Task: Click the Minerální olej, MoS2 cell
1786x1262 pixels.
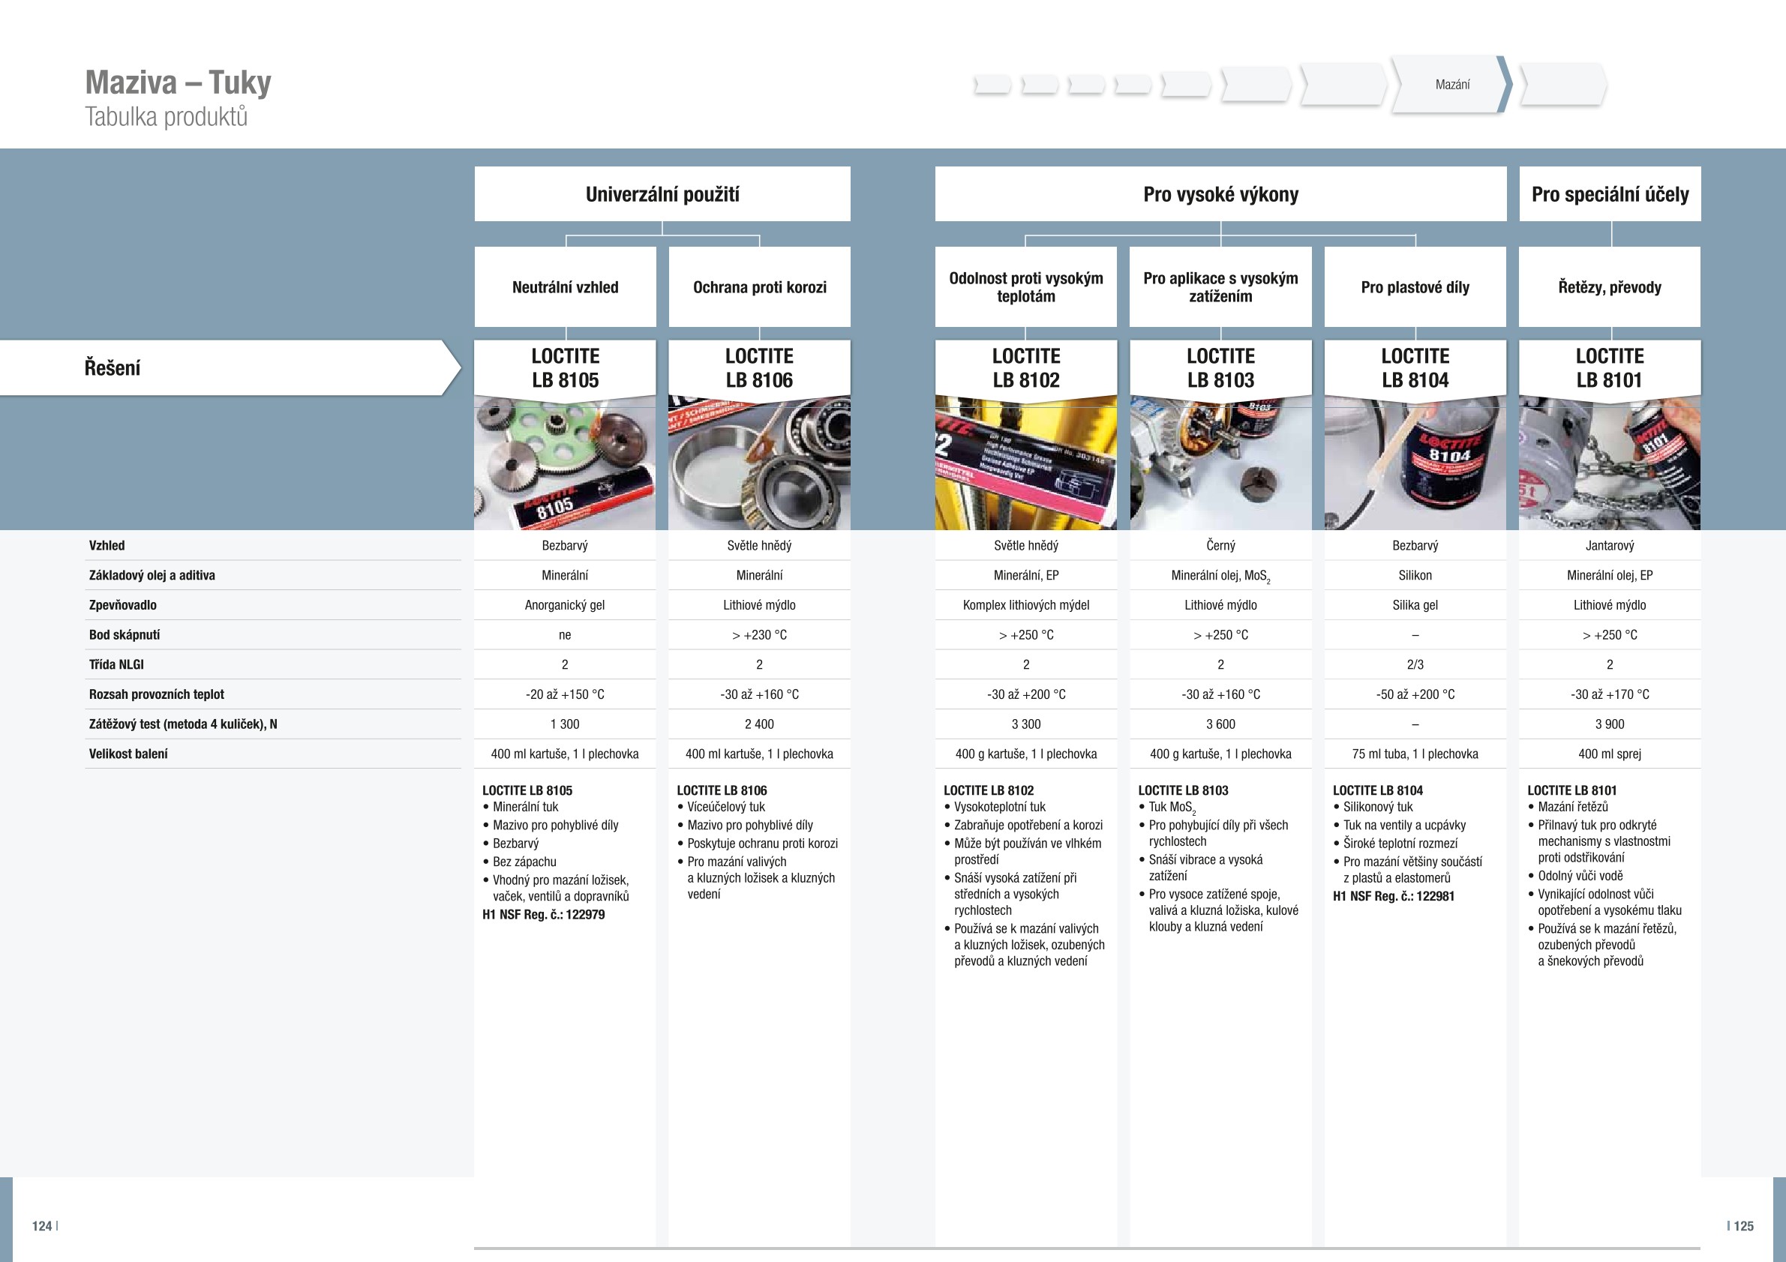Action: tap(1220, 575)
